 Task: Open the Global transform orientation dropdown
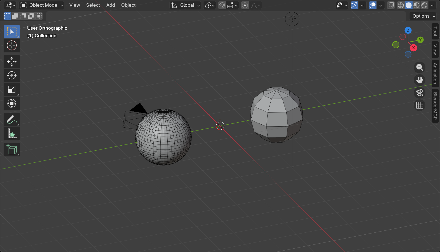pos(185,5)
